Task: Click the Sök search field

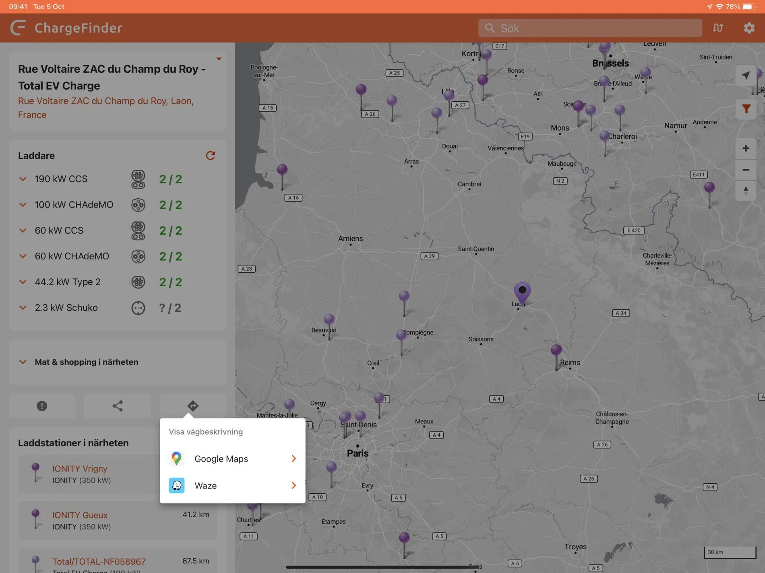Action: click(x=590, y=28)
